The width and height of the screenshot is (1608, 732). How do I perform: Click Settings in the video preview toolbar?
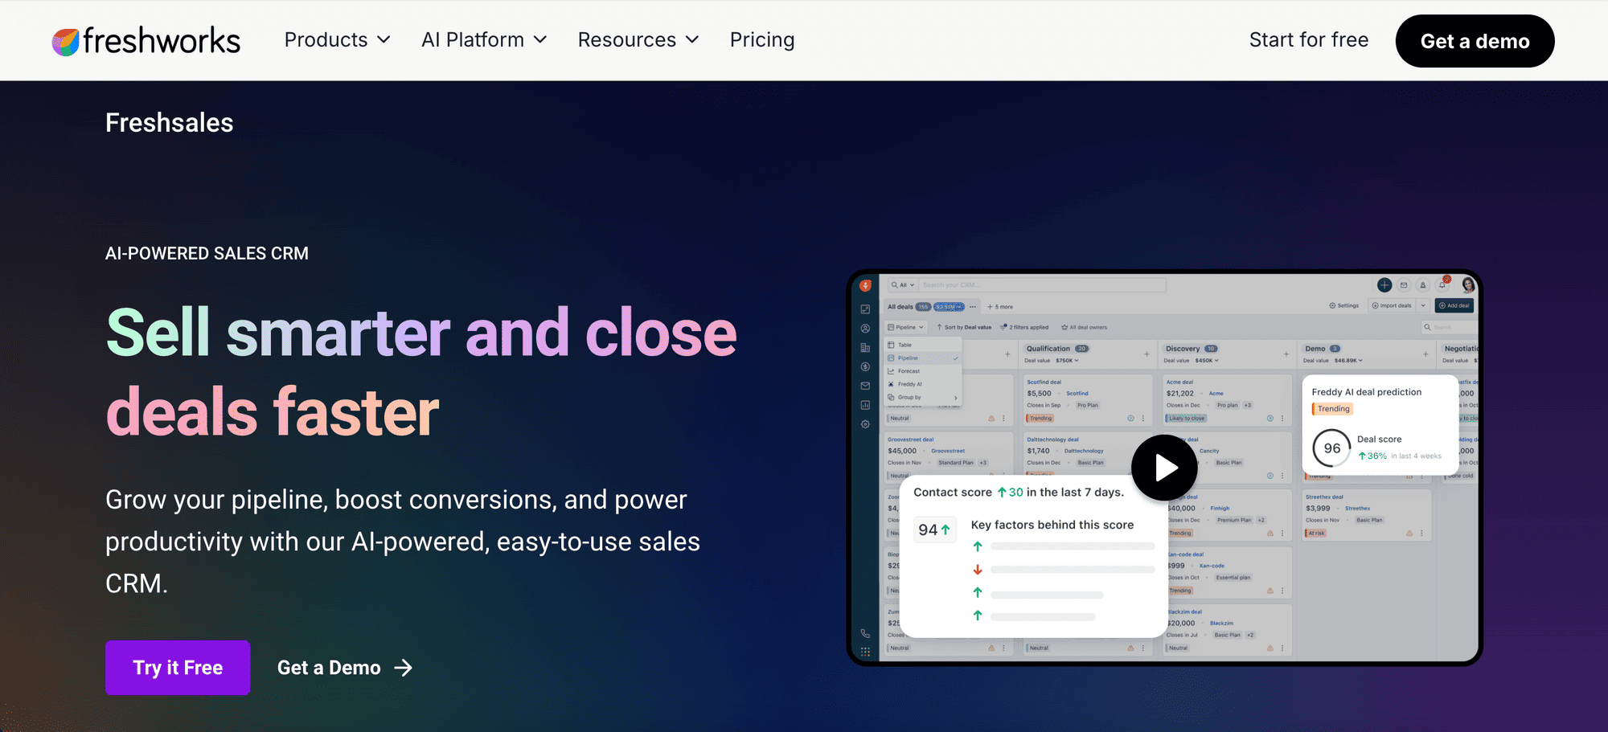1344,305
